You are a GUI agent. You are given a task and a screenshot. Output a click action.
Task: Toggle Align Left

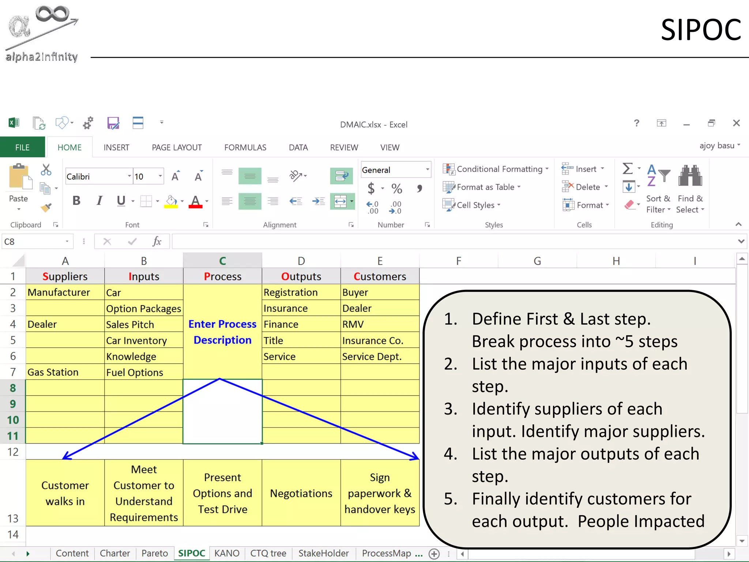point(227,201)
